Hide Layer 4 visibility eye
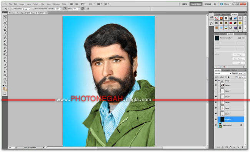250x152 pixels. [216, 108]
